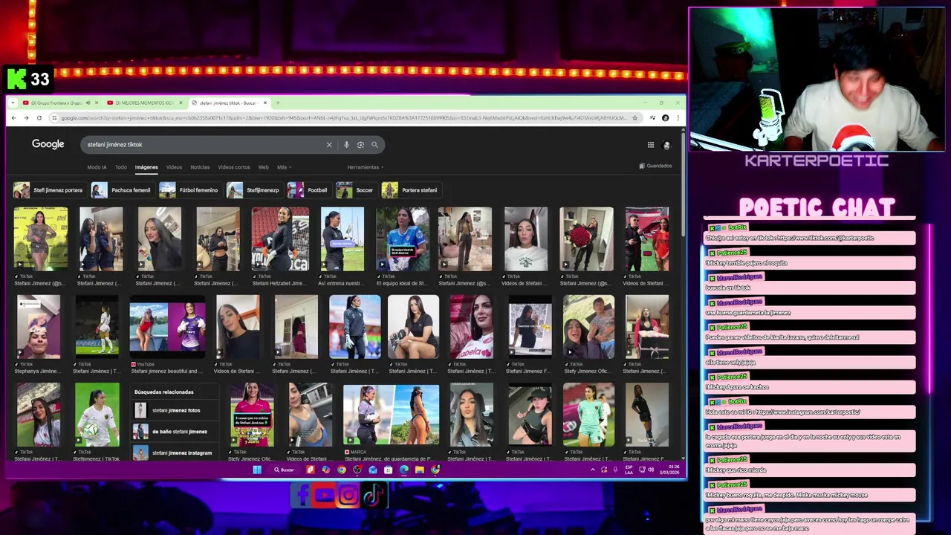The image size is (951, 535).
Task: Bookmark this page with the star icon
Action: point(634,117)
